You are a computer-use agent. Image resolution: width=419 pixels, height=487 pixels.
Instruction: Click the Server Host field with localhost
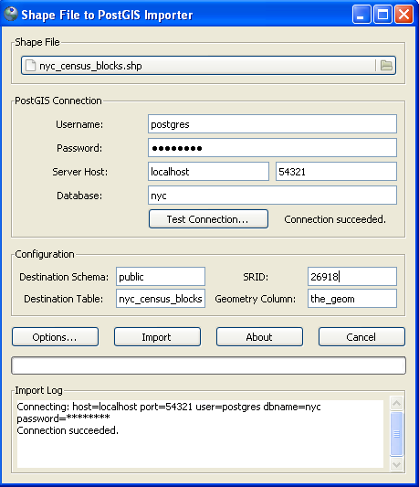point(208,172)
